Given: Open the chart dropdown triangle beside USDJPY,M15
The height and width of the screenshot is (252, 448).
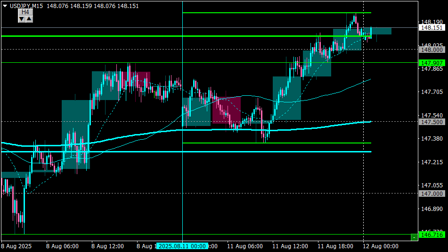Looking at the screenshot, I should (x=5, y=6).
